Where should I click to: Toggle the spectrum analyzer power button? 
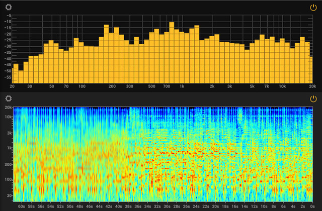(313, 8)
